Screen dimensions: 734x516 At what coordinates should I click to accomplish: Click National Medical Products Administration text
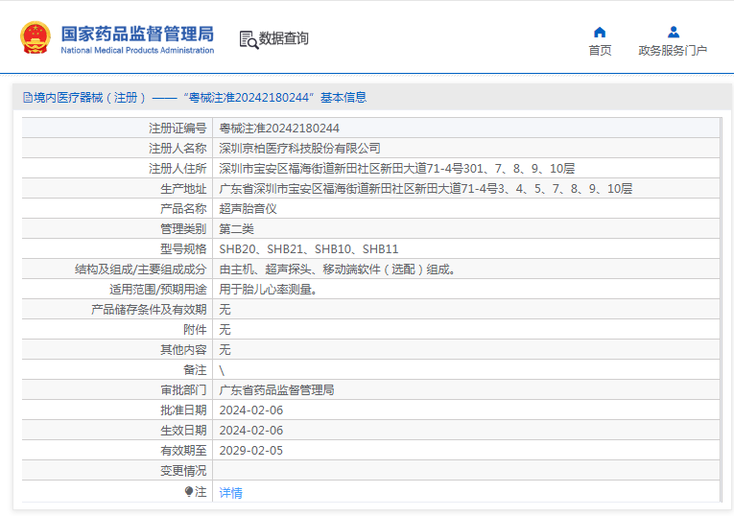click(137, 50)
